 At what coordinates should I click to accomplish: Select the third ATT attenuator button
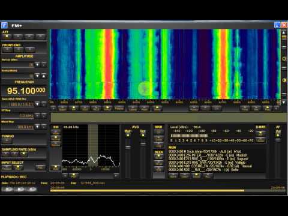click(x=29, y=37)
